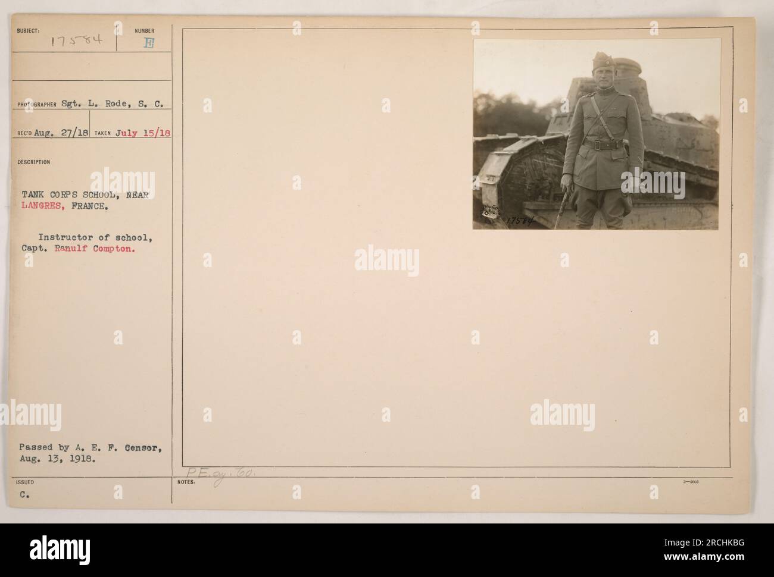Click the 'NOTES:' label

185,483
